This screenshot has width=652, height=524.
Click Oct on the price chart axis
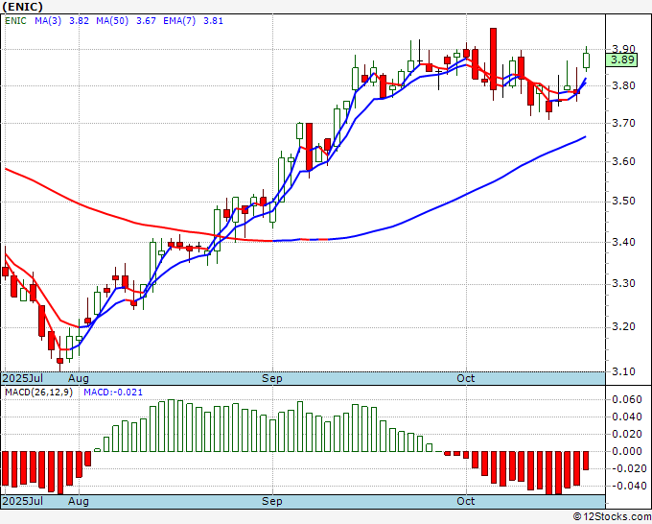click(466, 378)
